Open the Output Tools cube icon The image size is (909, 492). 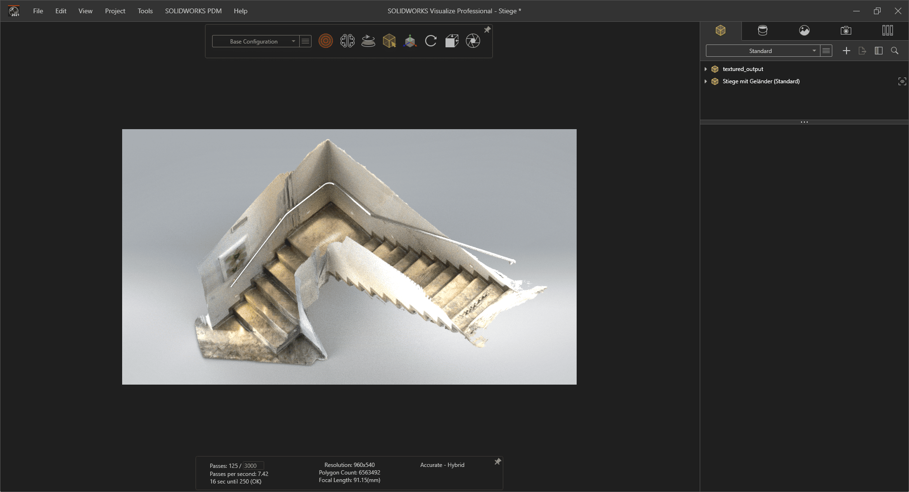[452, 41]
